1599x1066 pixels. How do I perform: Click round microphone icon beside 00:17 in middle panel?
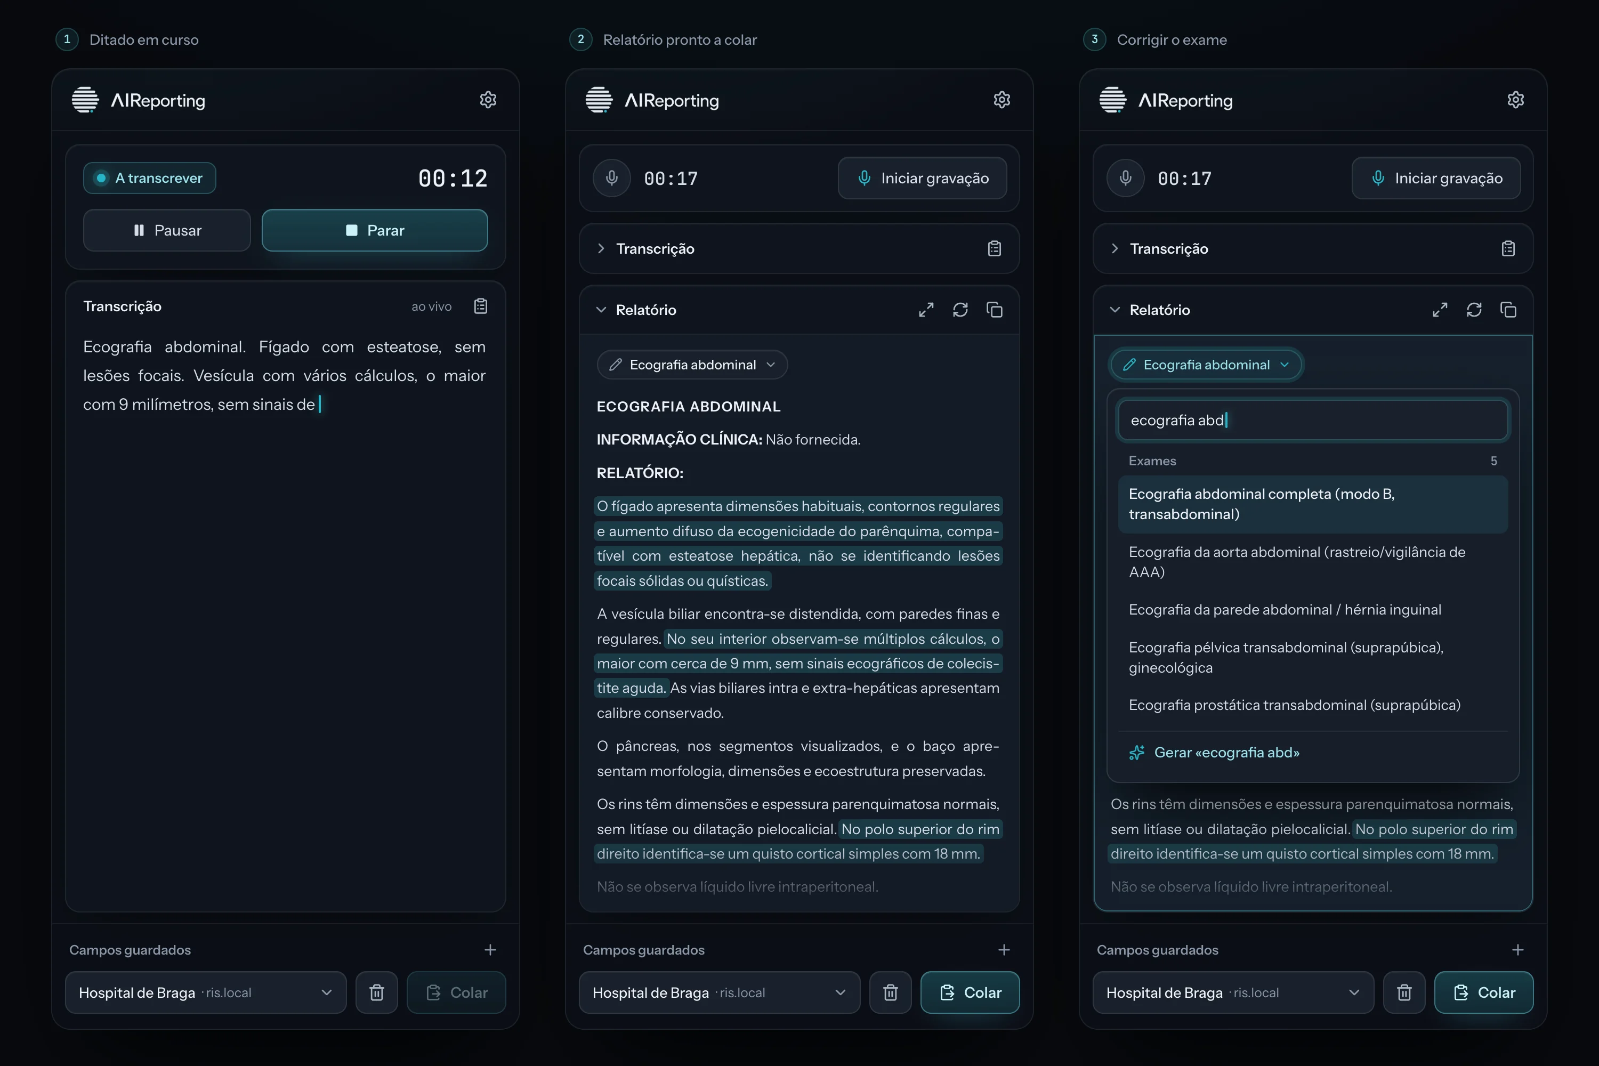(612, 178)
